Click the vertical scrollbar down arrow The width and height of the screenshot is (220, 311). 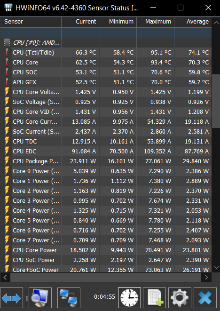point(216,267)
